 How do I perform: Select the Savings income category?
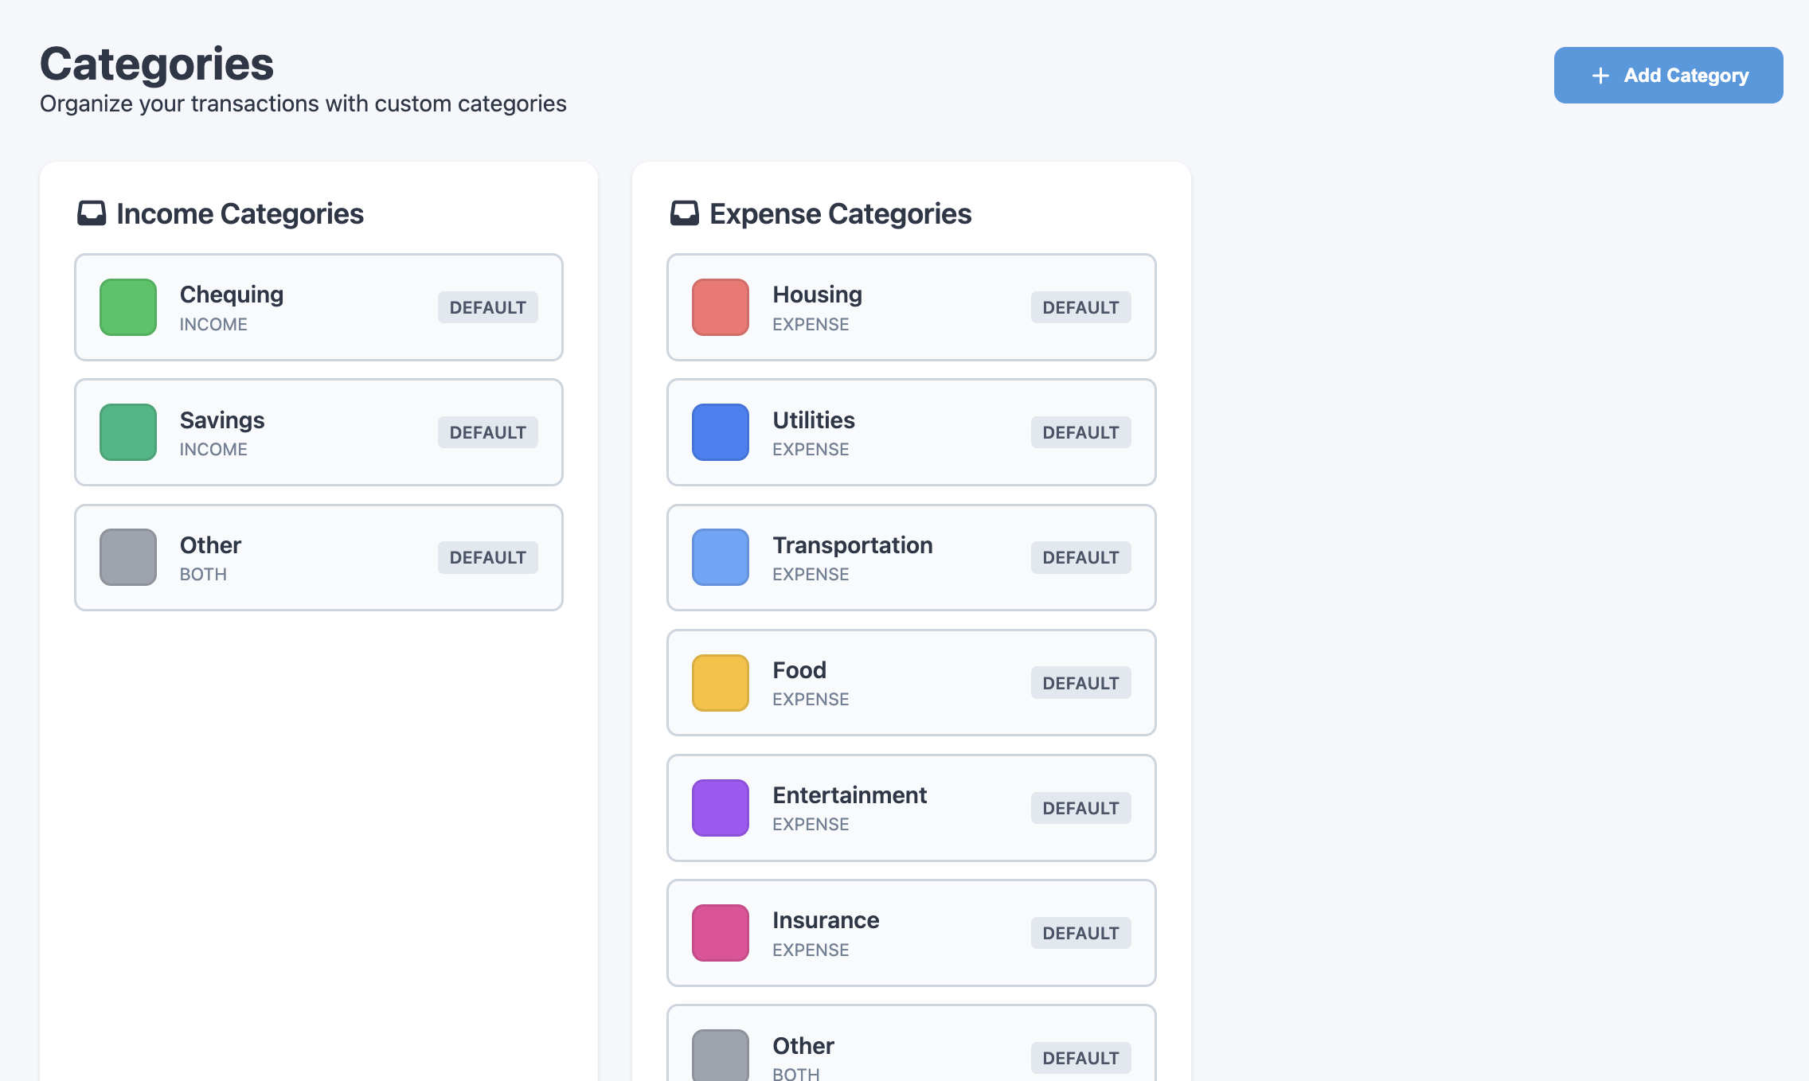318,432
